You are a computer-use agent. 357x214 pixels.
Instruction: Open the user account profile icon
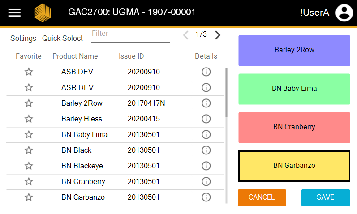pos(344,13)
